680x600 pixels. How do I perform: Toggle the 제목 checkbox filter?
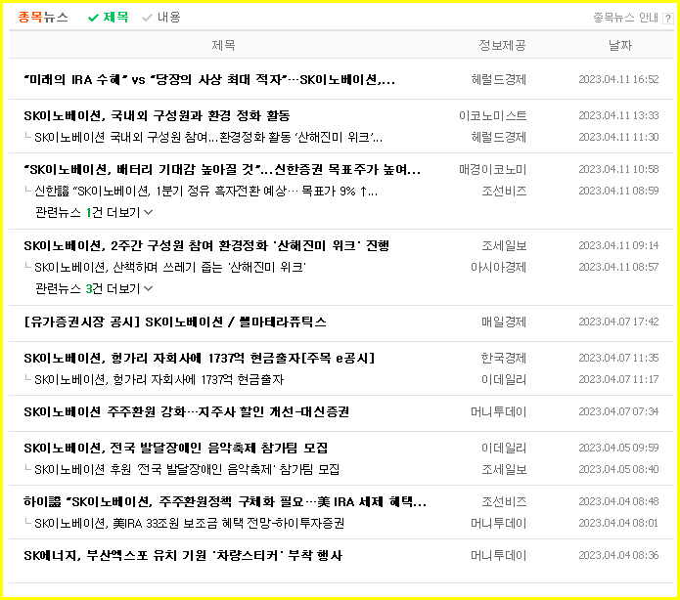[x=108, y=18]
